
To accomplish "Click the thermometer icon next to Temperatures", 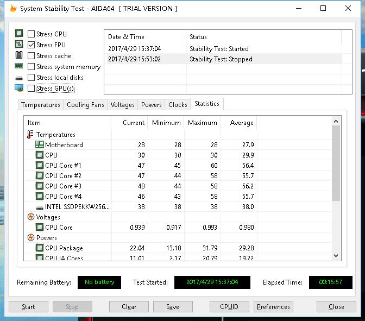I will pos(30,134).
